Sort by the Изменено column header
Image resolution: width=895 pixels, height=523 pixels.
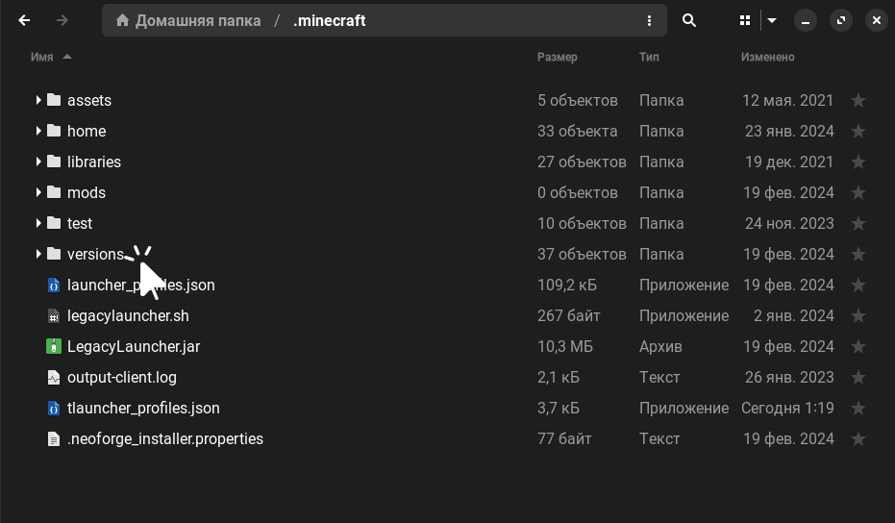768,57
